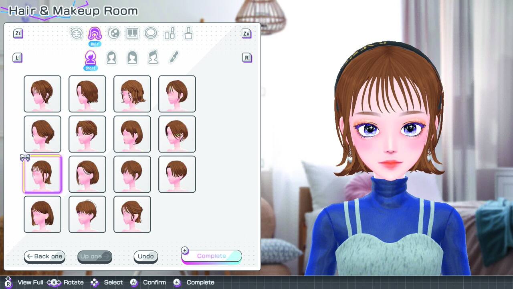Open the eye/contact lens category icon
This screenshot has height=289, width=513.
coord(114,33)
